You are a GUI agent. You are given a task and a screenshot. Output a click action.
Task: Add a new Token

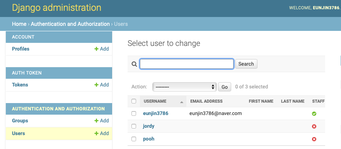tap(102, 85)
